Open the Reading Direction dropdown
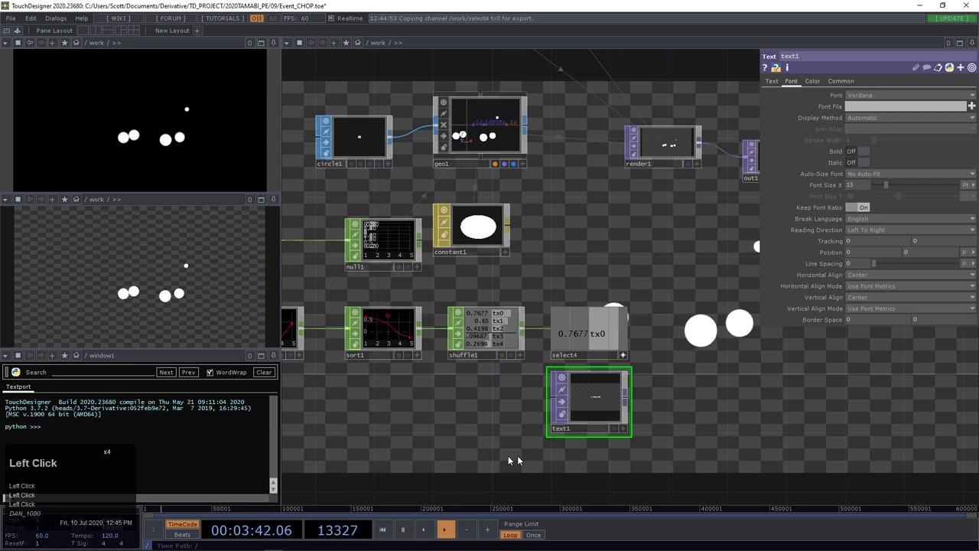The image size is (979, 551). [x=910, y=230]
